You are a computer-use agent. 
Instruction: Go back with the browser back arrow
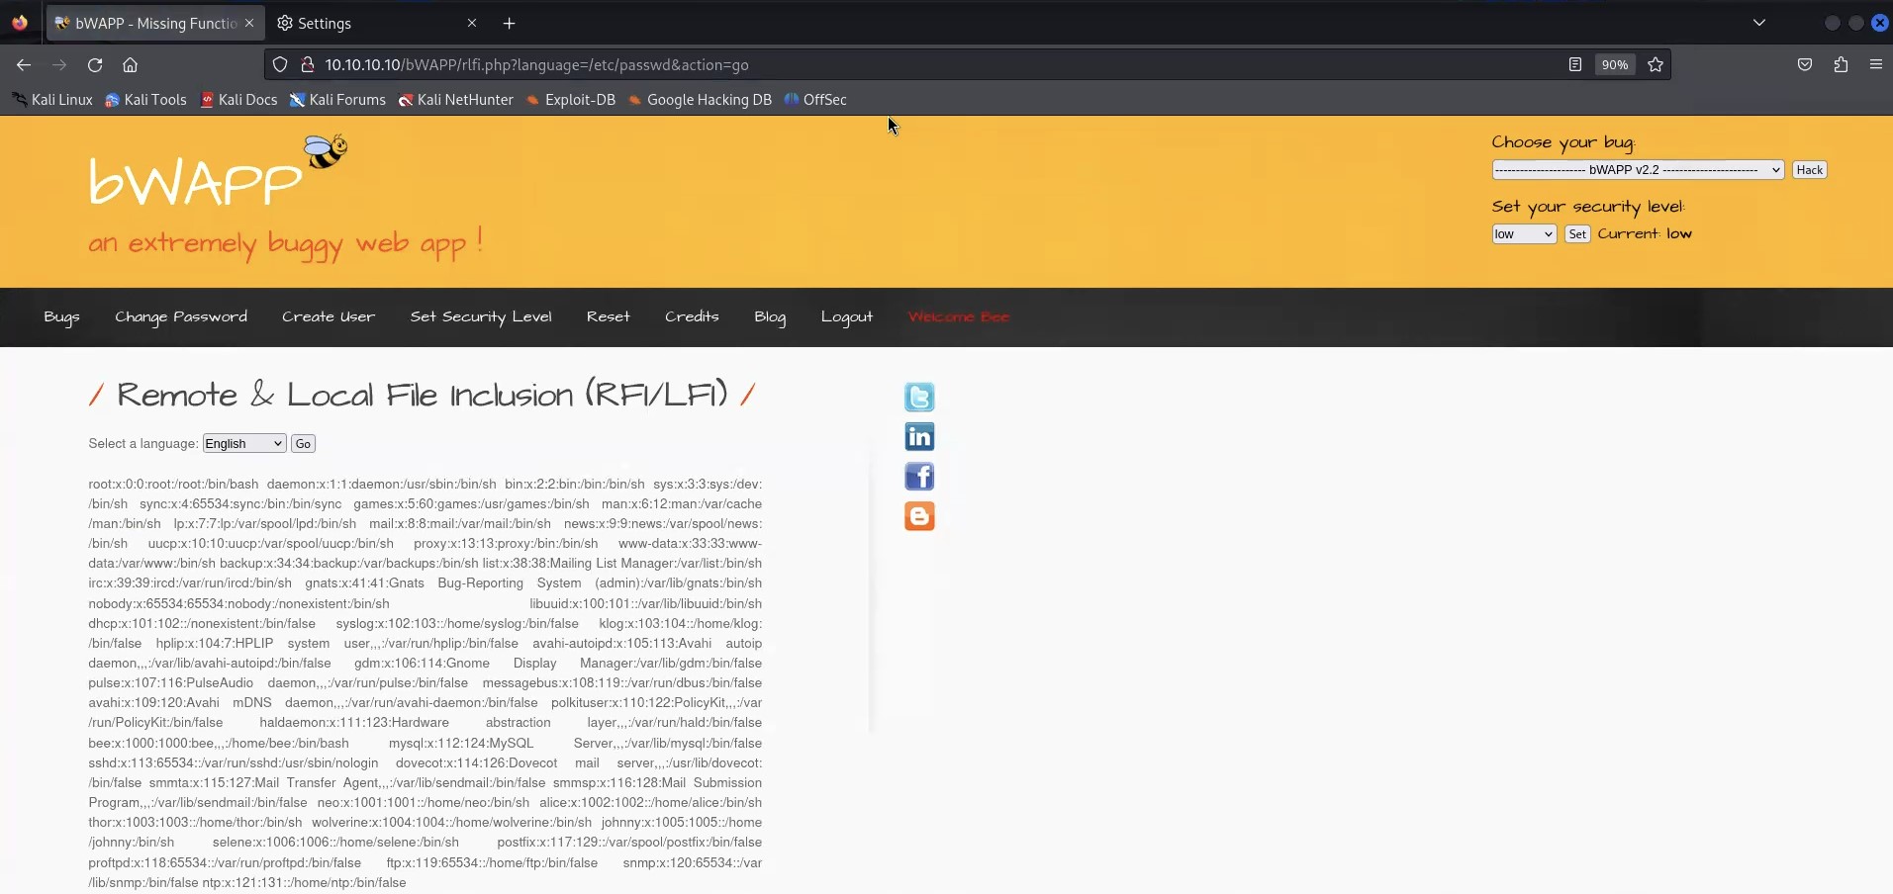(x=24, y=64)
